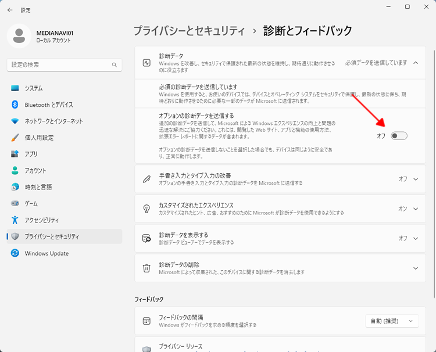Click the back arrow in the title bar

coord(10,10)
